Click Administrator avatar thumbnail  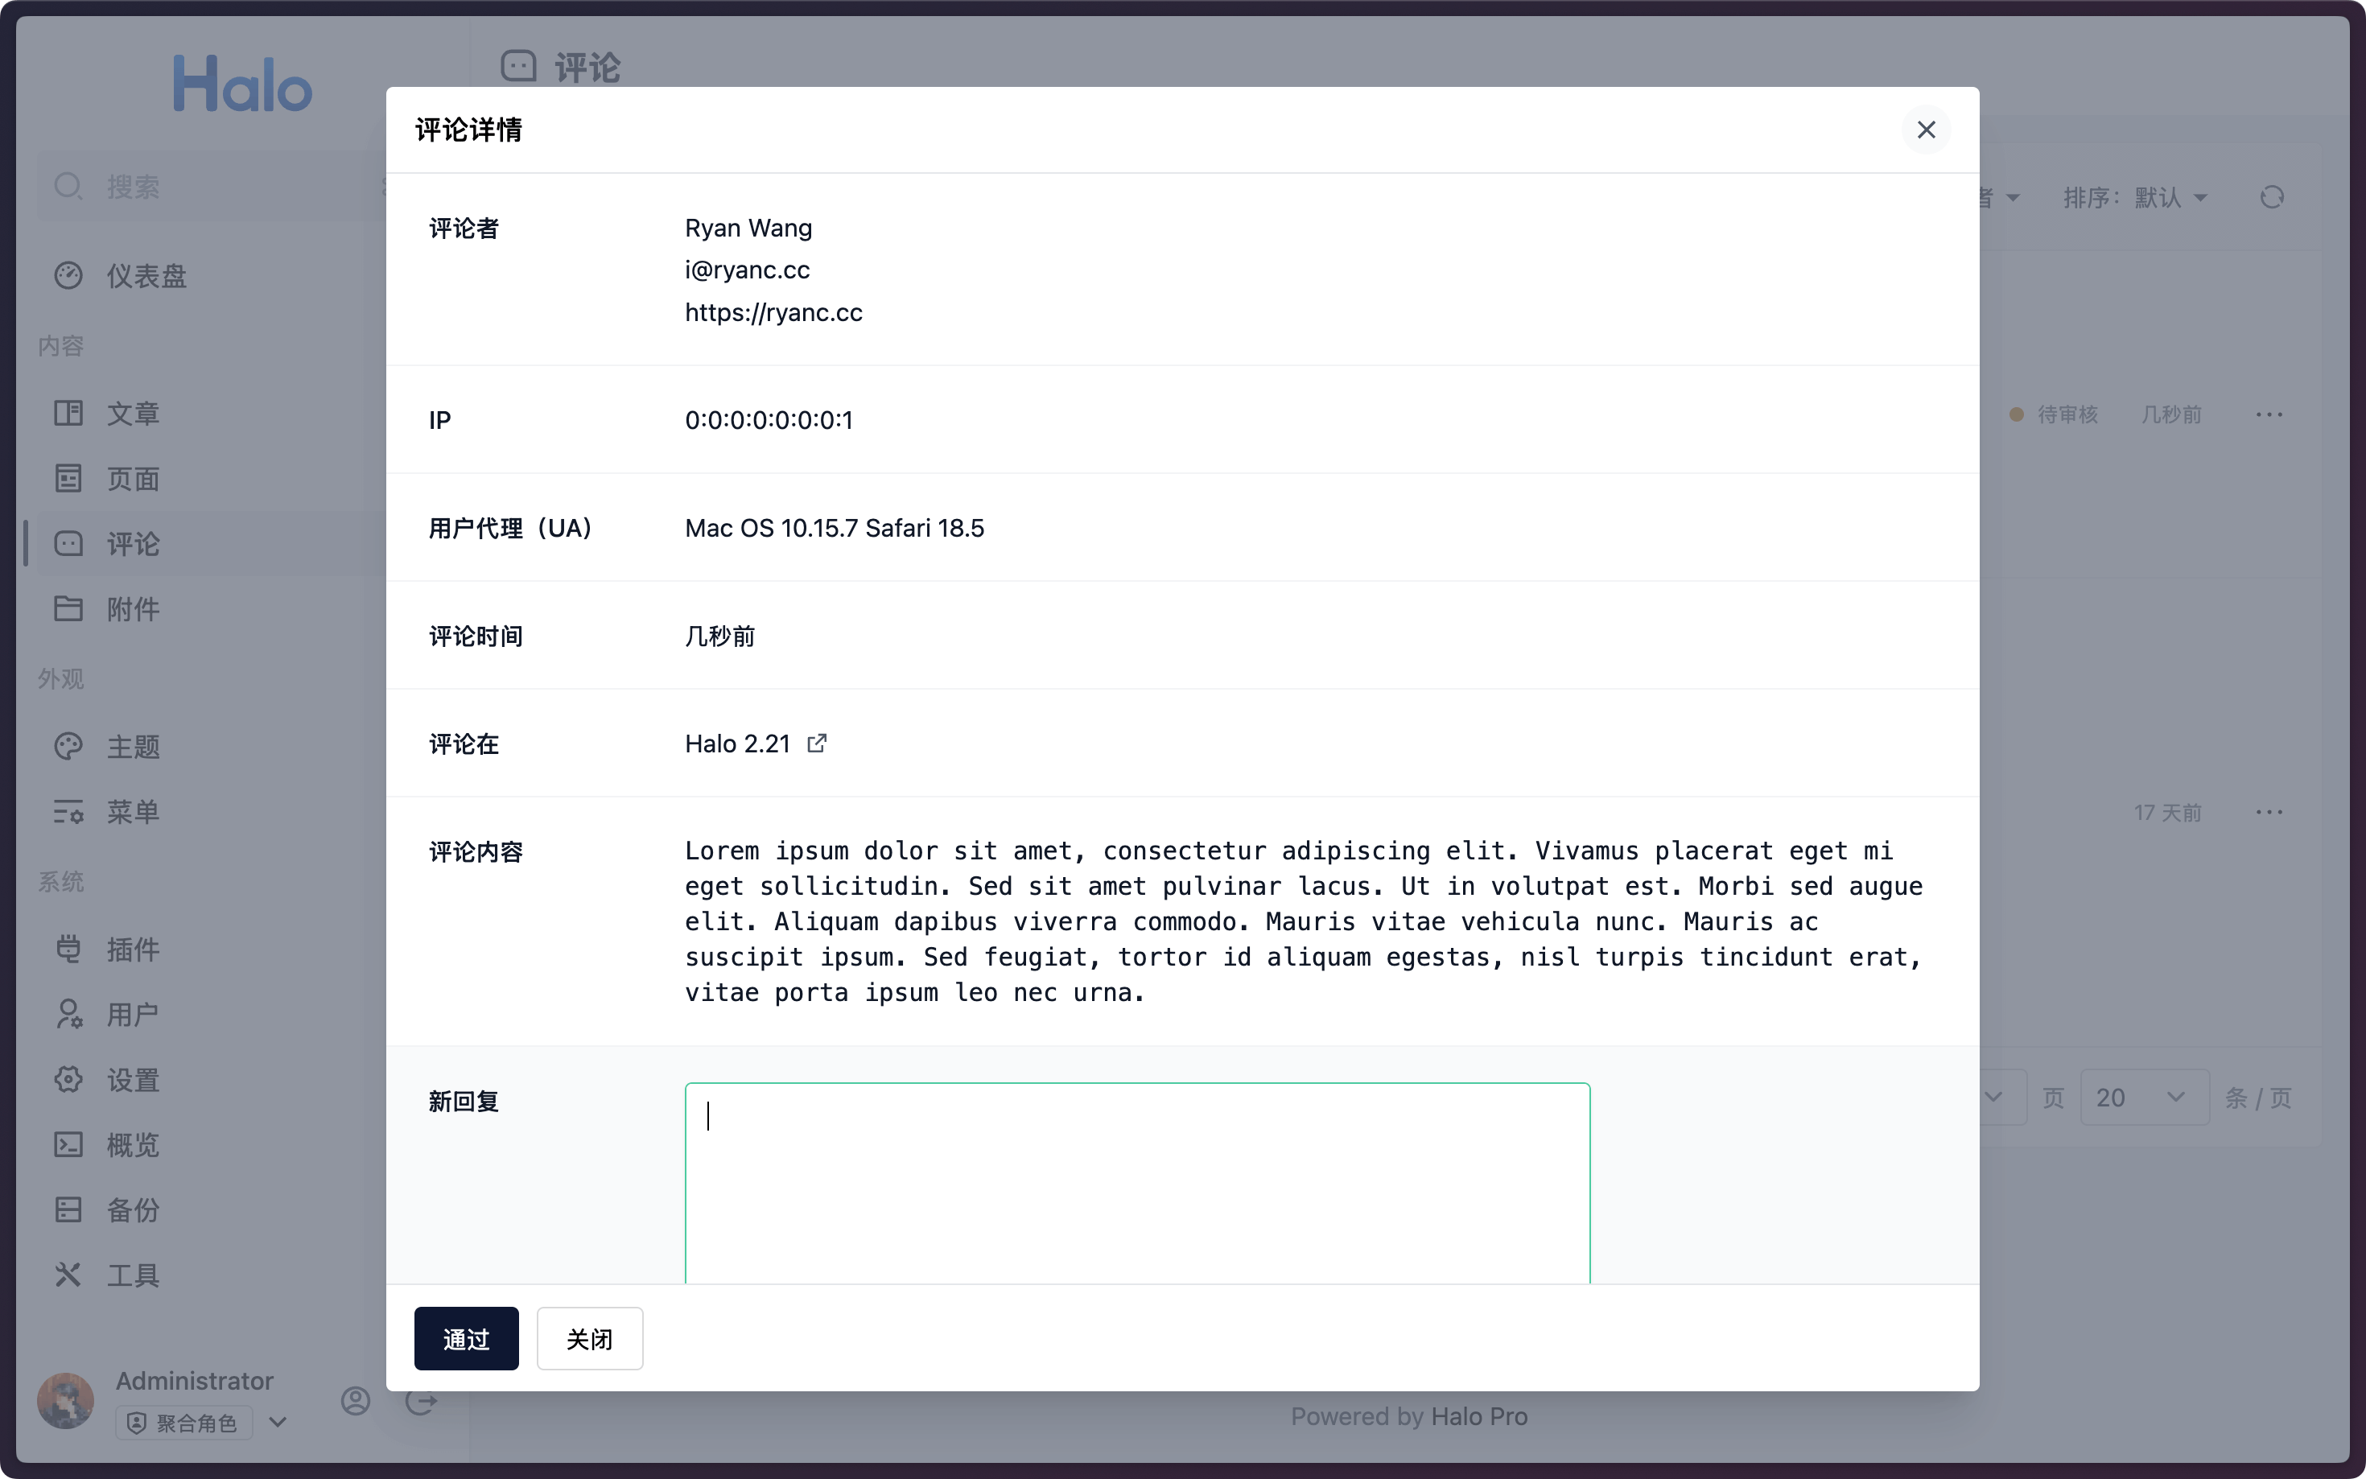65,1401
